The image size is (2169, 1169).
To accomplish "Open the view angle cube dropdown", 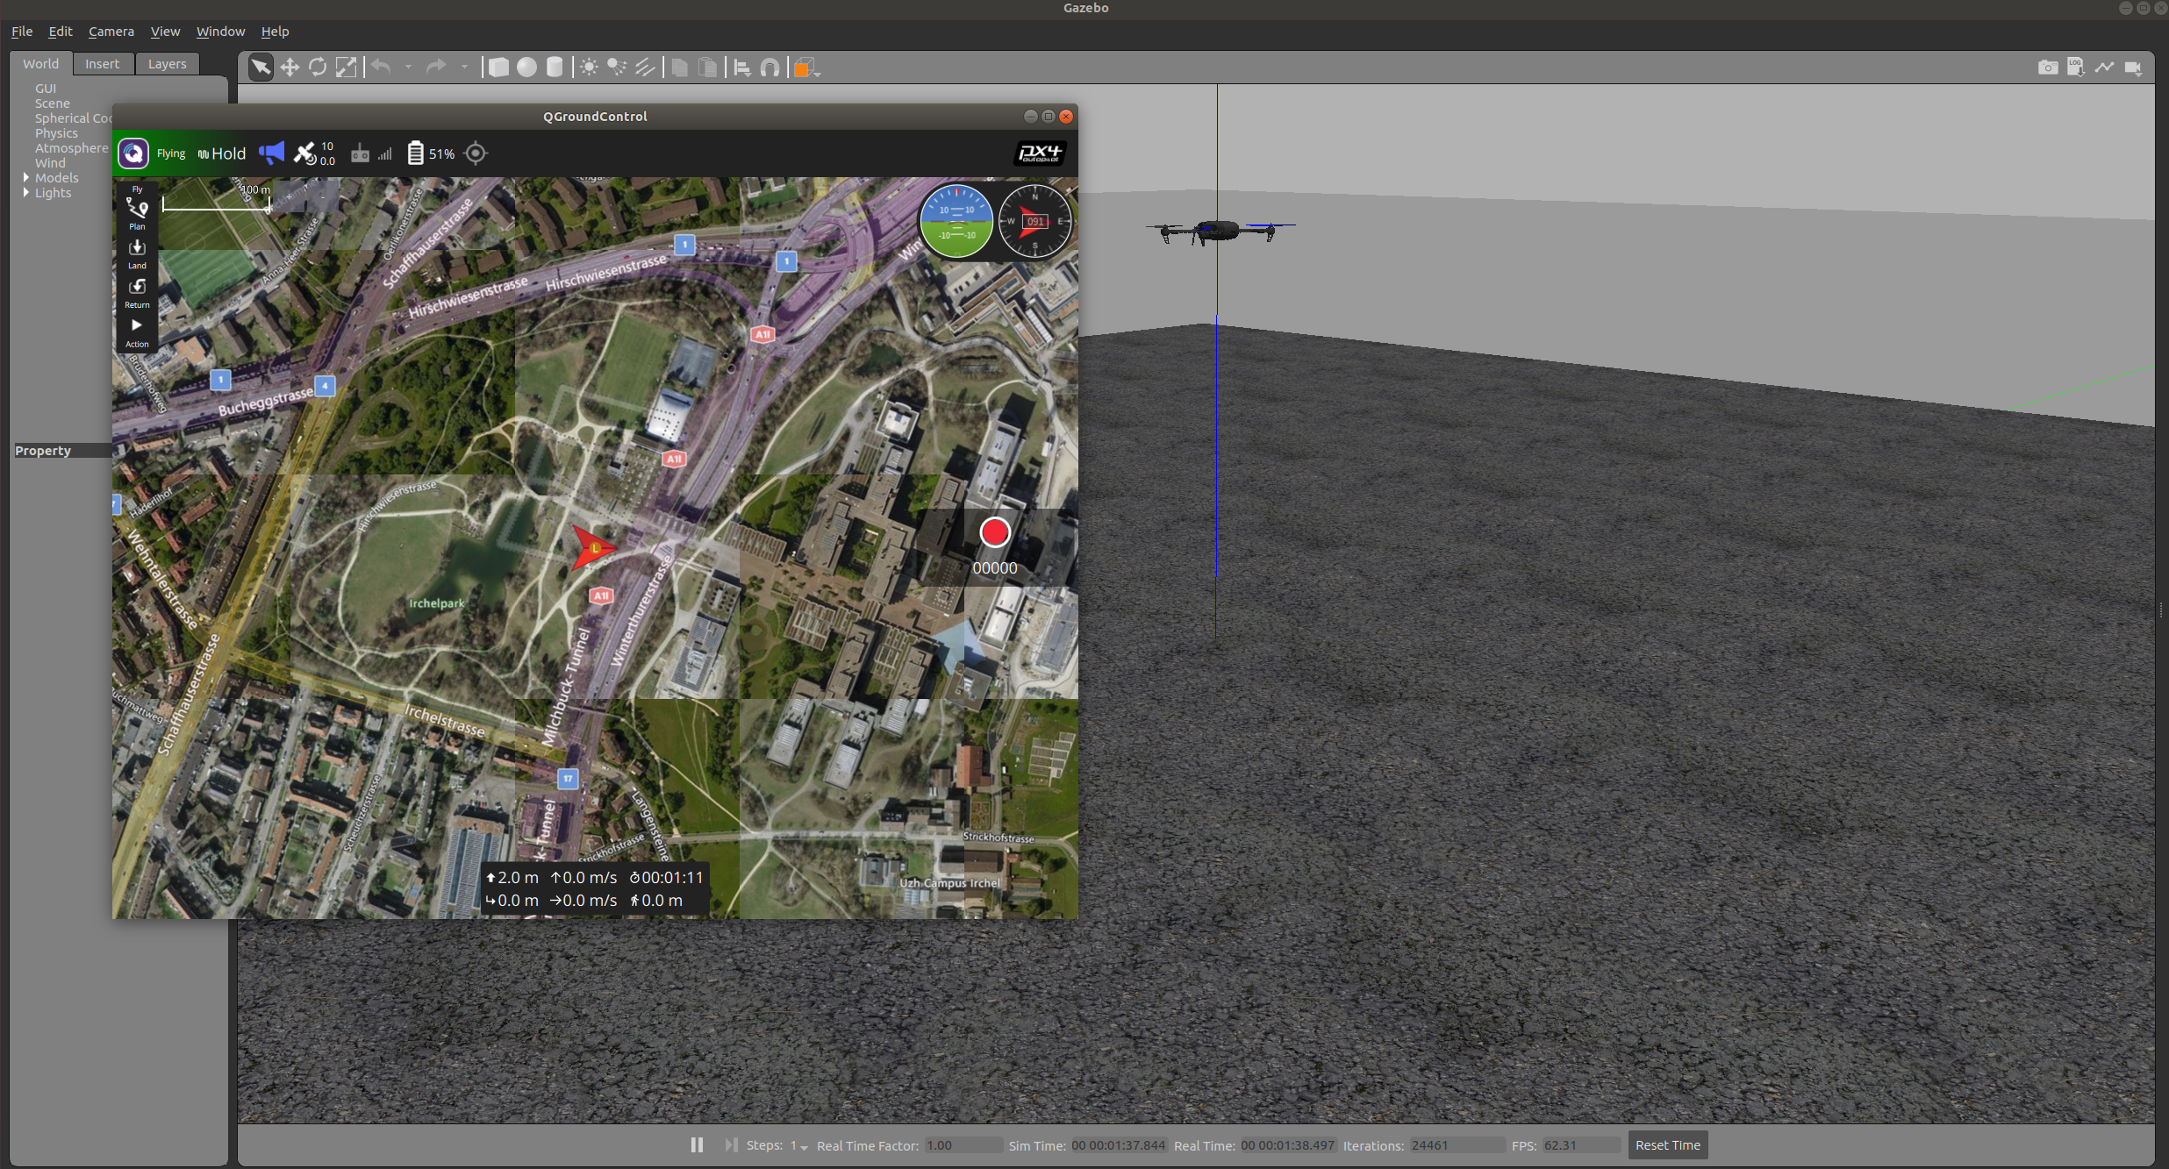I will tap(806, 68).
